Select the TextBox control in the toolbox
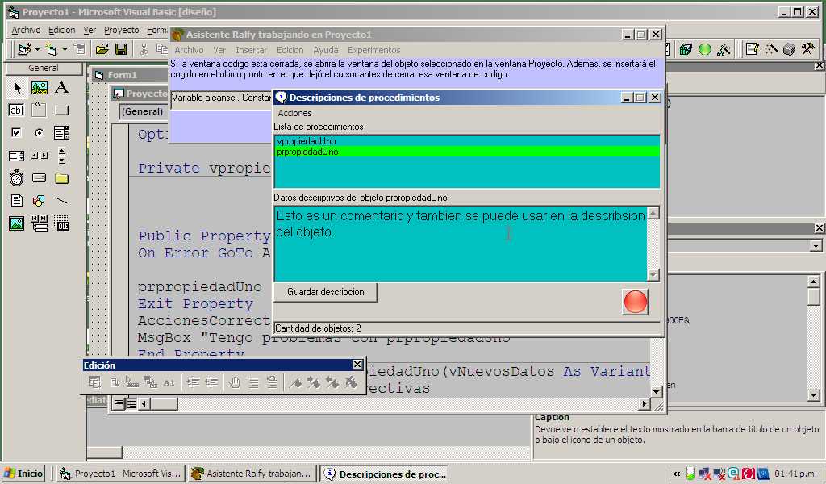The image size is (826, 484). (17, 110)
